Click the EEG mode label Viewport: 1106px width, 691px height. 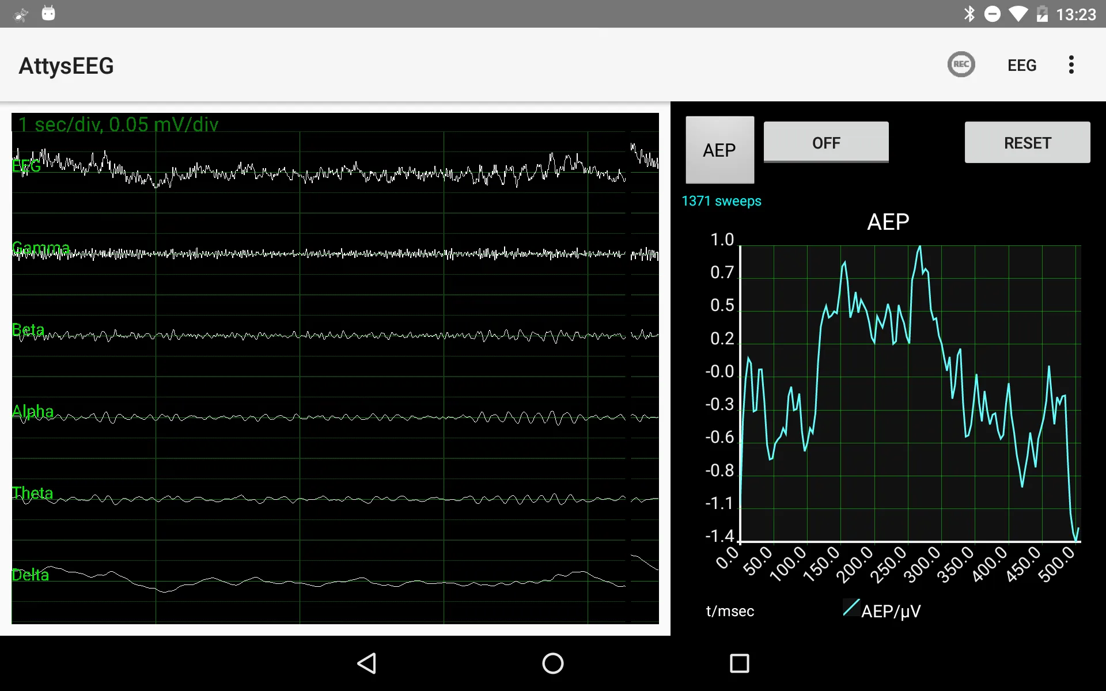coord(1021,65)
